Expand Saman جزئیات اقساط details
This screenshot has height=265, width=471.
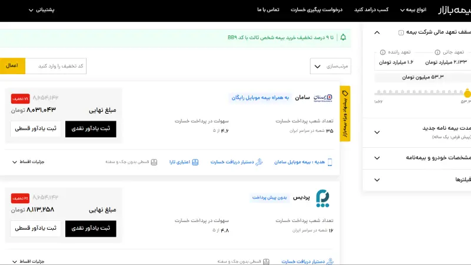click(x=28, y=162)
